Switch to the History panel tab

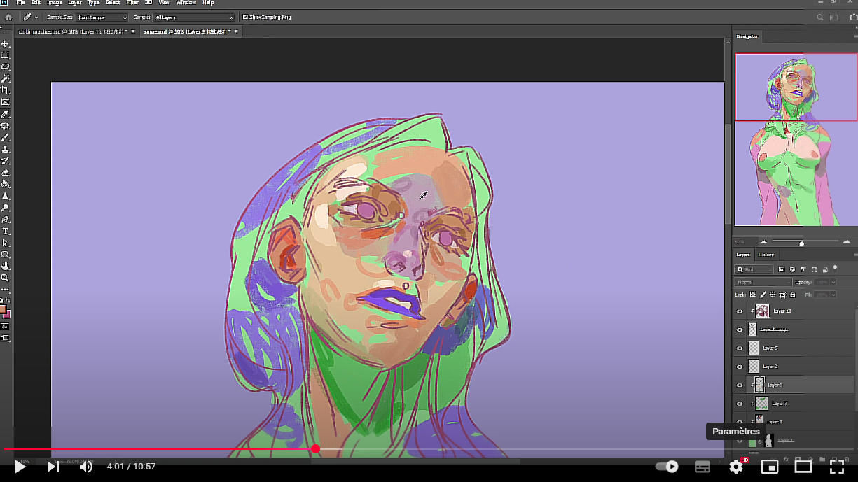click(x=766, y=255)
